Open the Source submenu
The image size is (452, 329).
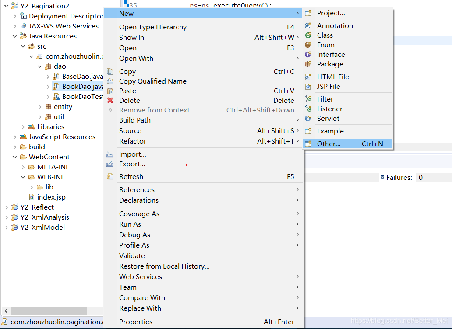pos(203,131)
